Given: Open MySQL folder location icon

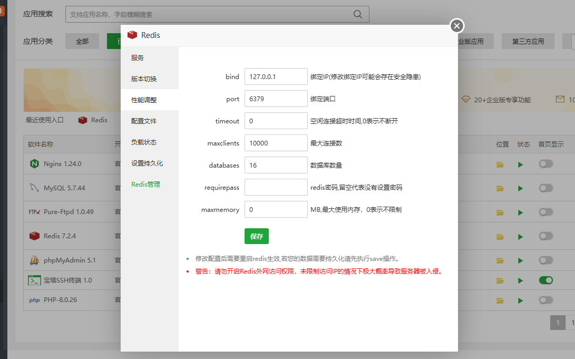Looking at the screenshot, I should pos(500,189).
